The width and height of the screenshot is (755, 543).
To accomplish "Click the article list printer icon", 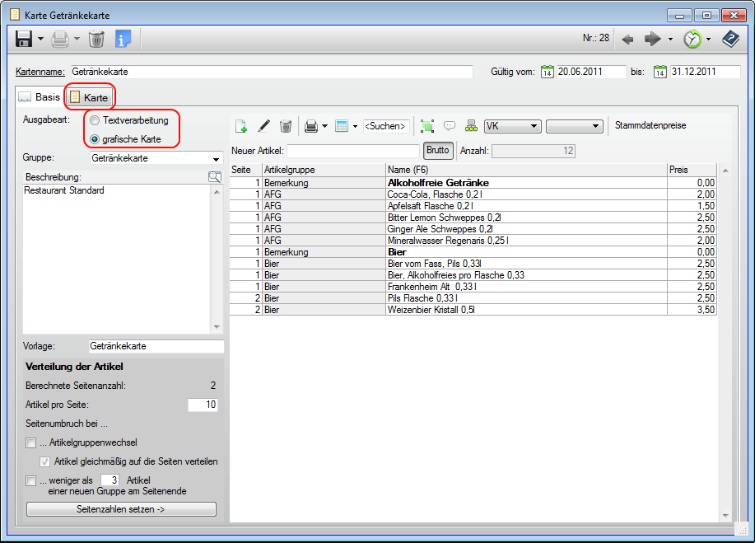I will point(311,126).
